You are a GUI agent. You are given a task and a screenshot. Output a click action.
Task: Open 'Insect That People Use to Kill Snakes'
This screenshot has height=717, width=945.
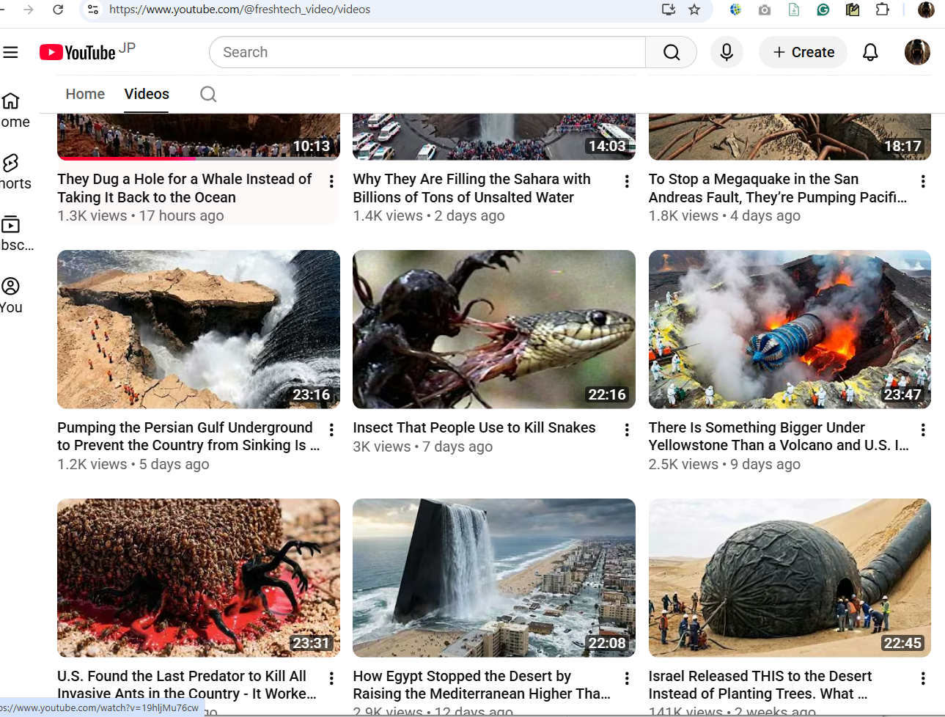[474, 427]
